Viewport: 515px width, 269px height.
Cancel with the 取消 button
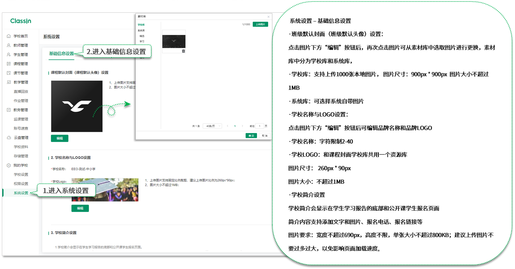pos(264,136)
